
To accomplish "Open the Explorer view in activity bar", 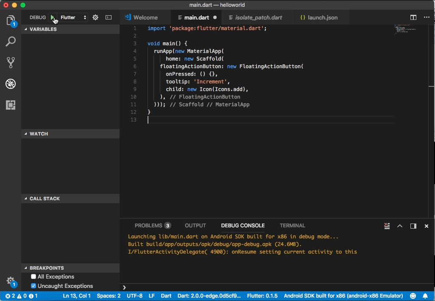I will point(11,20).
